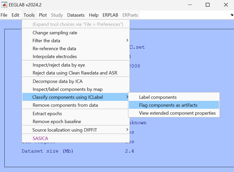Select Change sampling rate
The width and height of the screenshot is (234, 172).
tap(76, 33)
